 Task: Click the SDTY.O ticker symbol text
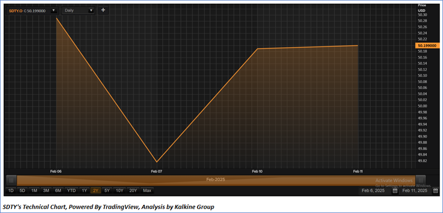point(16,11)
